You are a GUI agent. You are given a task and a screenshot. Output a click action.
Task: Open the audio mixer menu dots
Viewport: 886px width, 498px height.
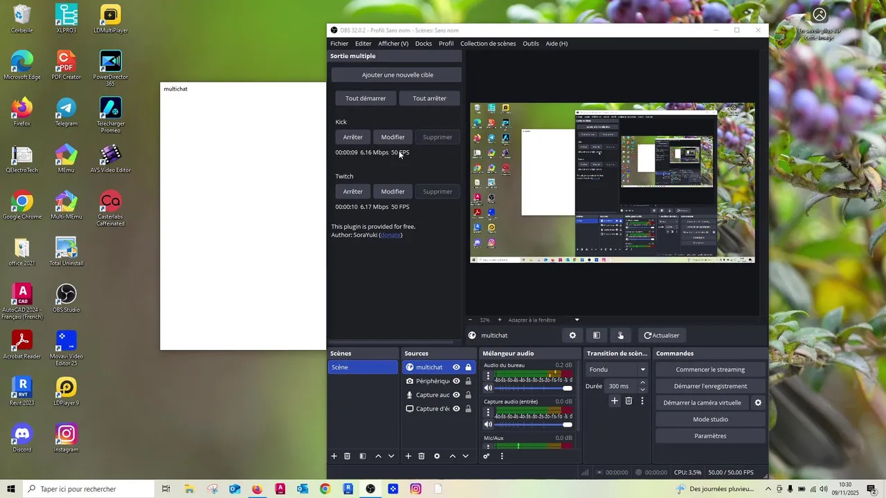tap(502, 456)
